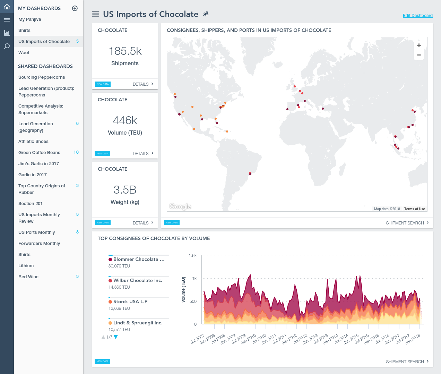Screen dimensions: 441x374
Task: Click 446k Volume (TEU) value
Action: (x=125, y=120)
